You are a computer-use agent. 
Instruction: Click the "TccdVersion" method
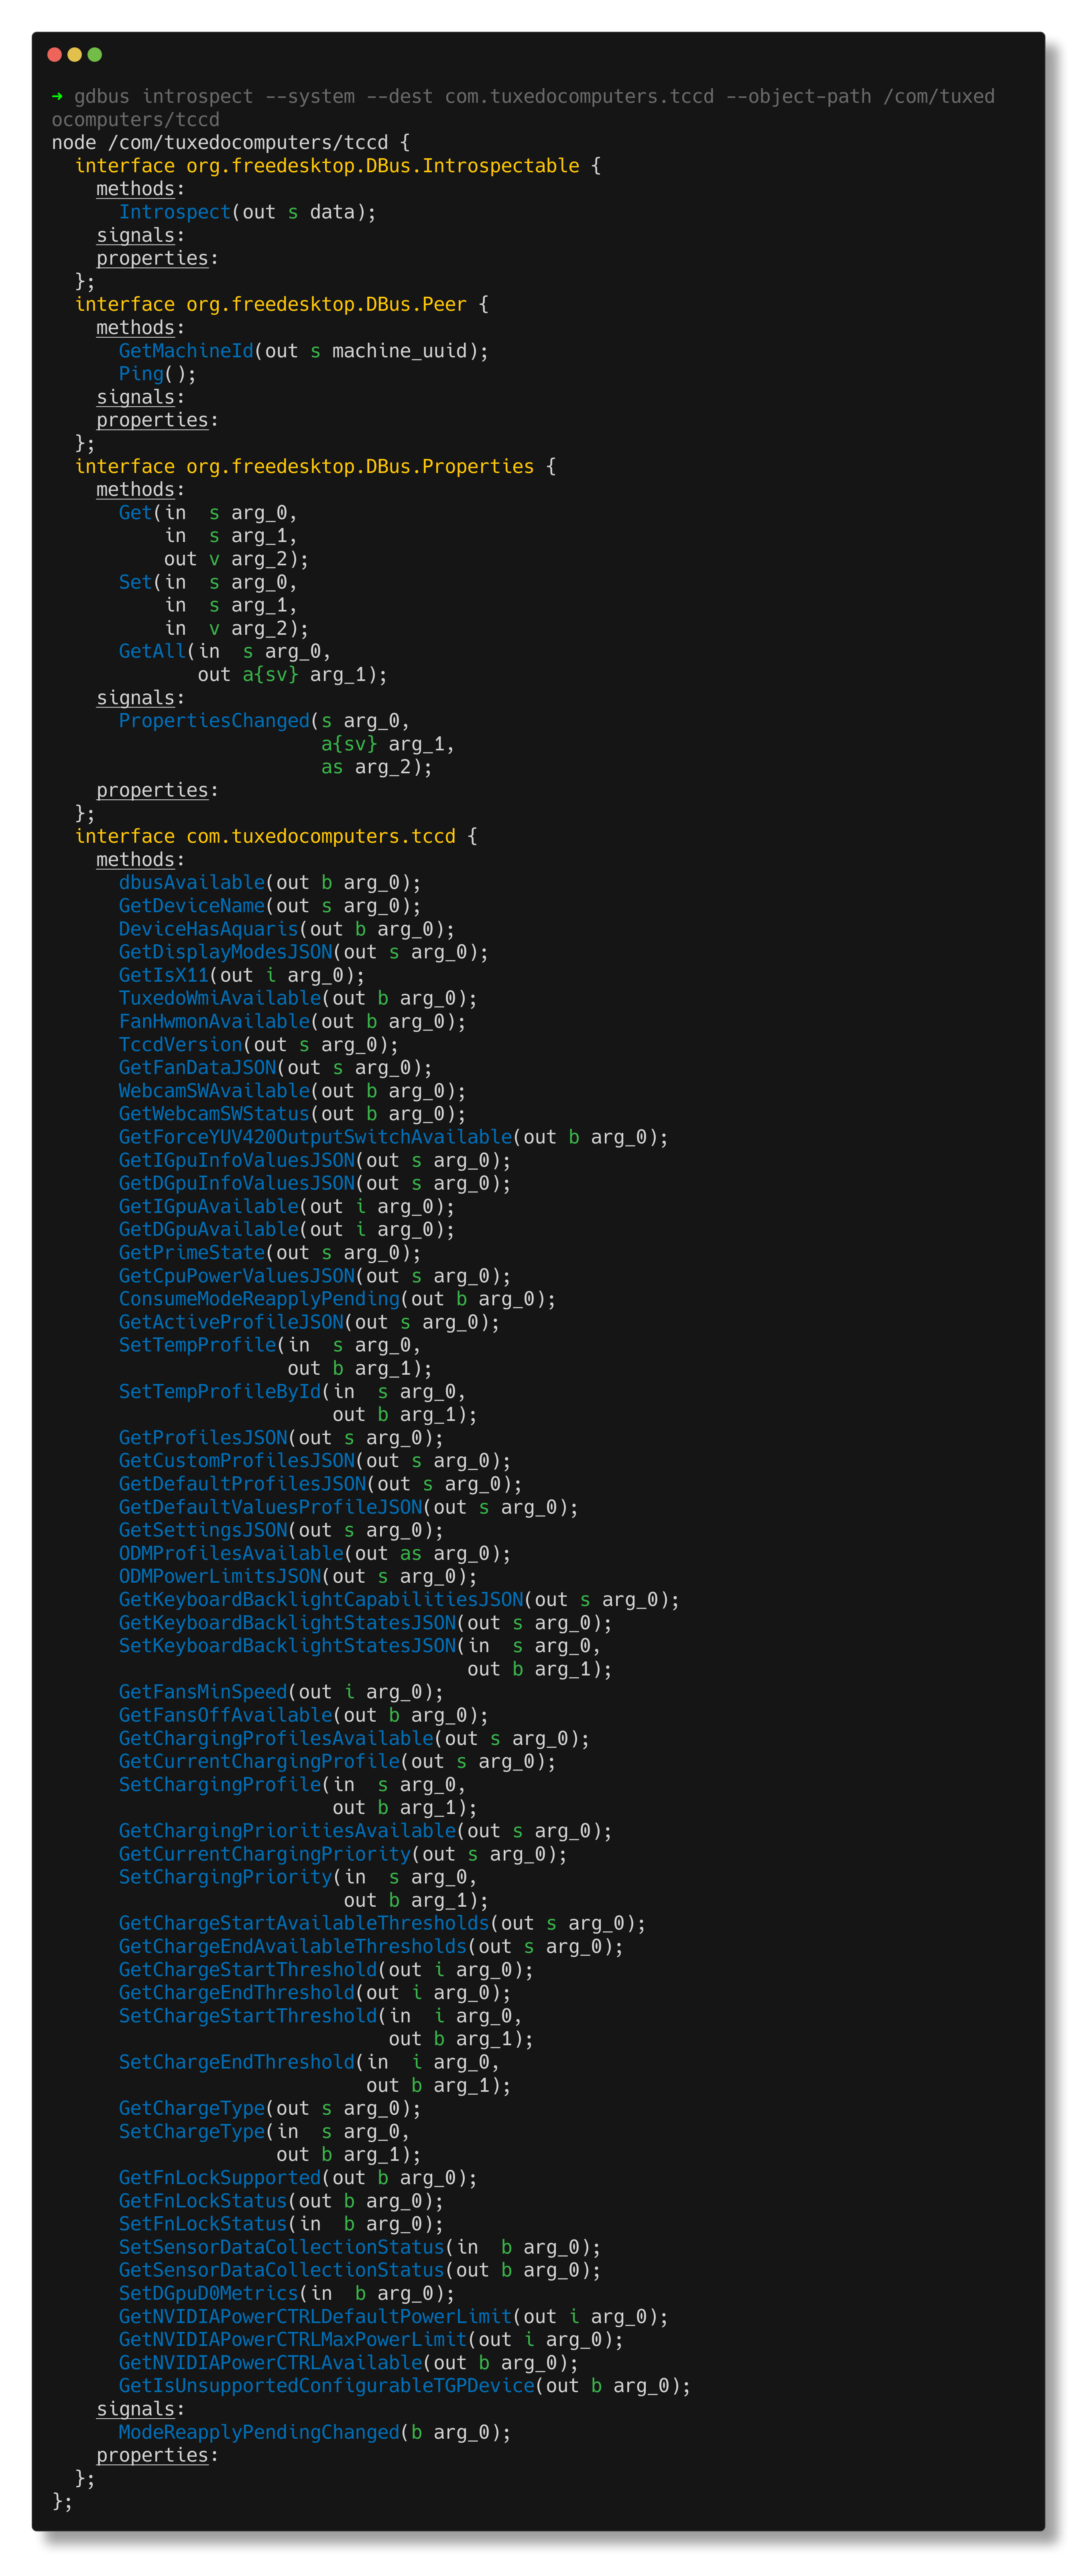(x=181, y=1045)
